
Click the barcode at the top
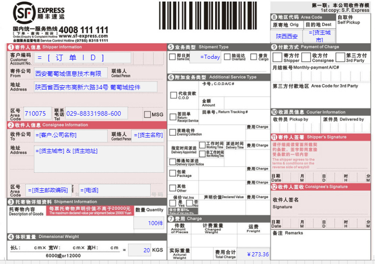point(214,16)
